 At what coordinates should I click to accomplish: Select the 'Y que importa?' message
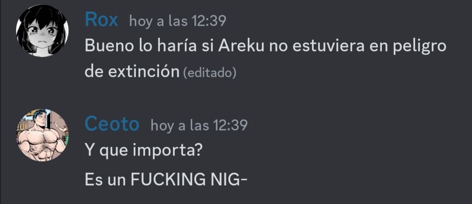pyautogui.click(x=143, y=151)
